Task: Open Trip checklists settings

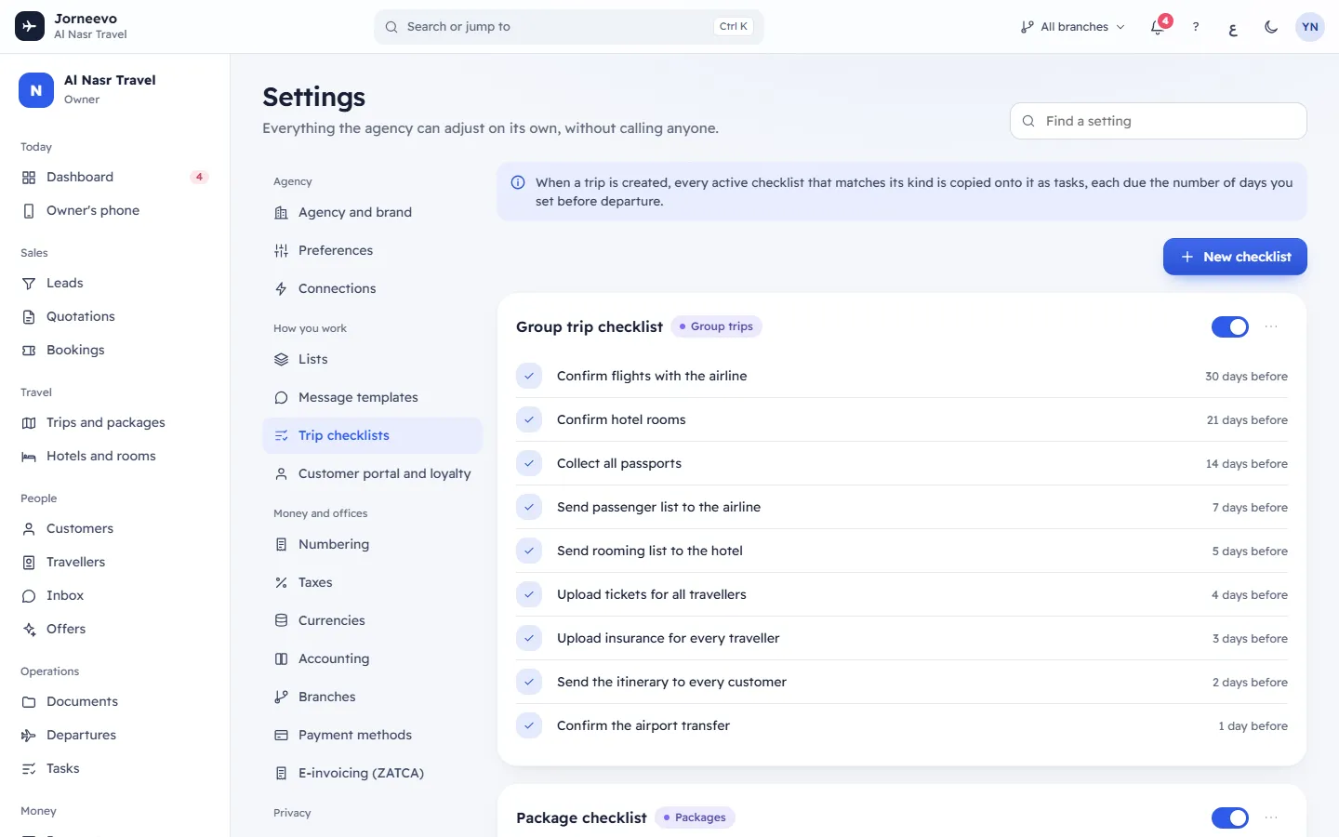Action: 372,435
